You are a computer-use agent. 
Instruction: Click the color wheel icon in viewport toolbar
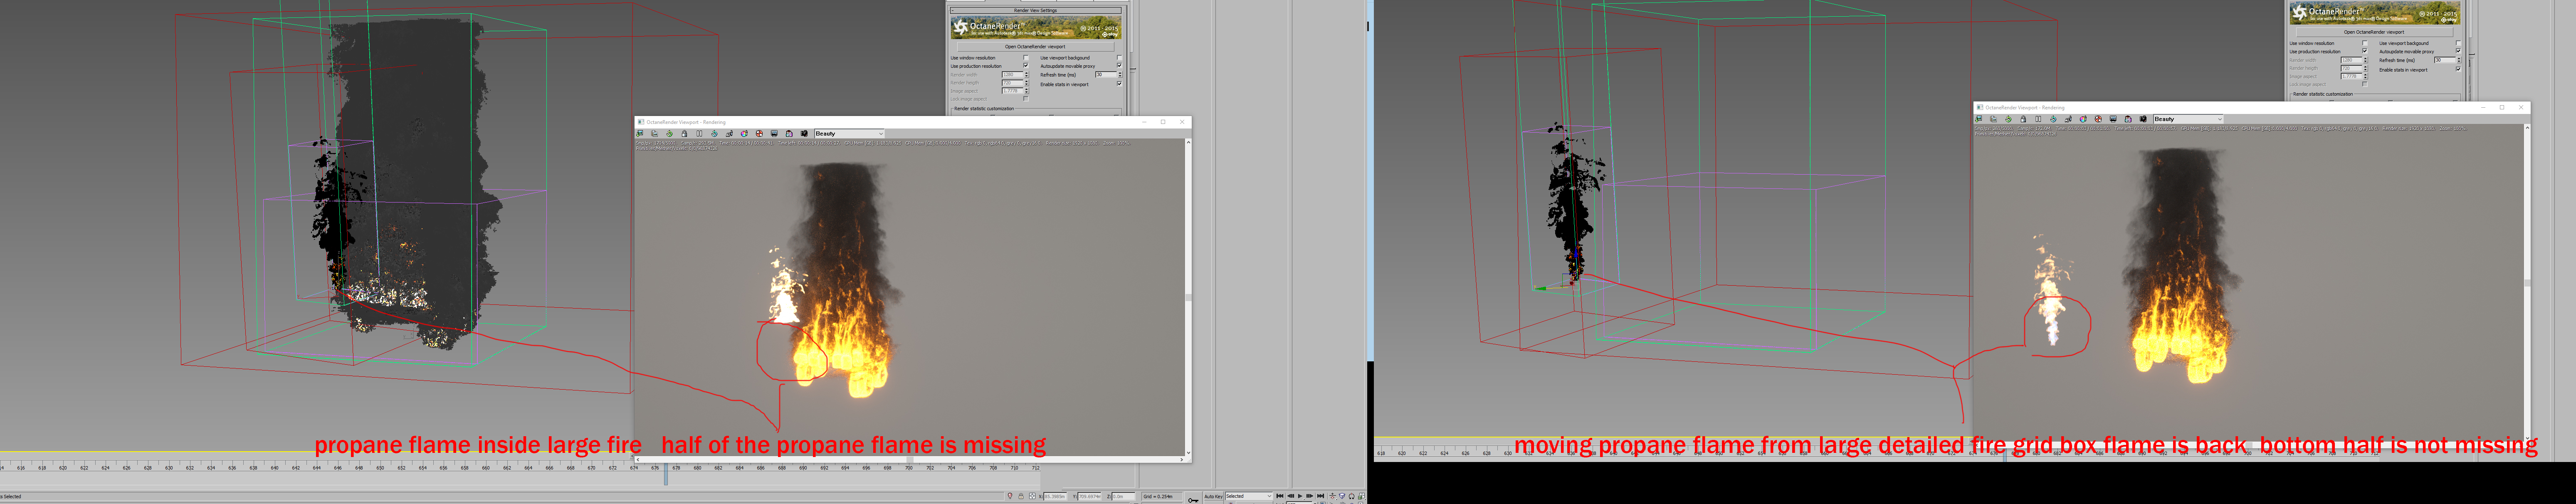(744, 134)
